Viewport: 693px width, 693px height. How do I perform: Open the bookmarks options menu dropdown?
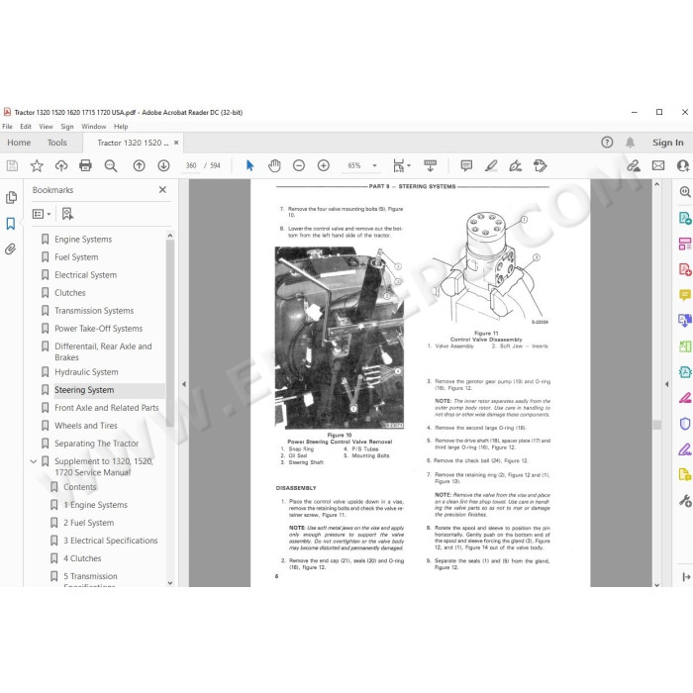(42, 214)
